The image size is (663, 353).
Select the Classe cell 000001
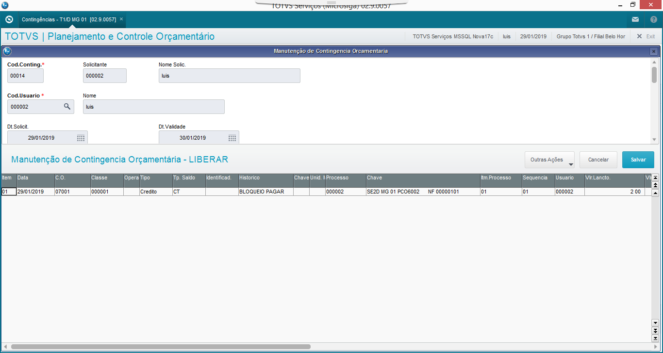(x=107, y=192)
